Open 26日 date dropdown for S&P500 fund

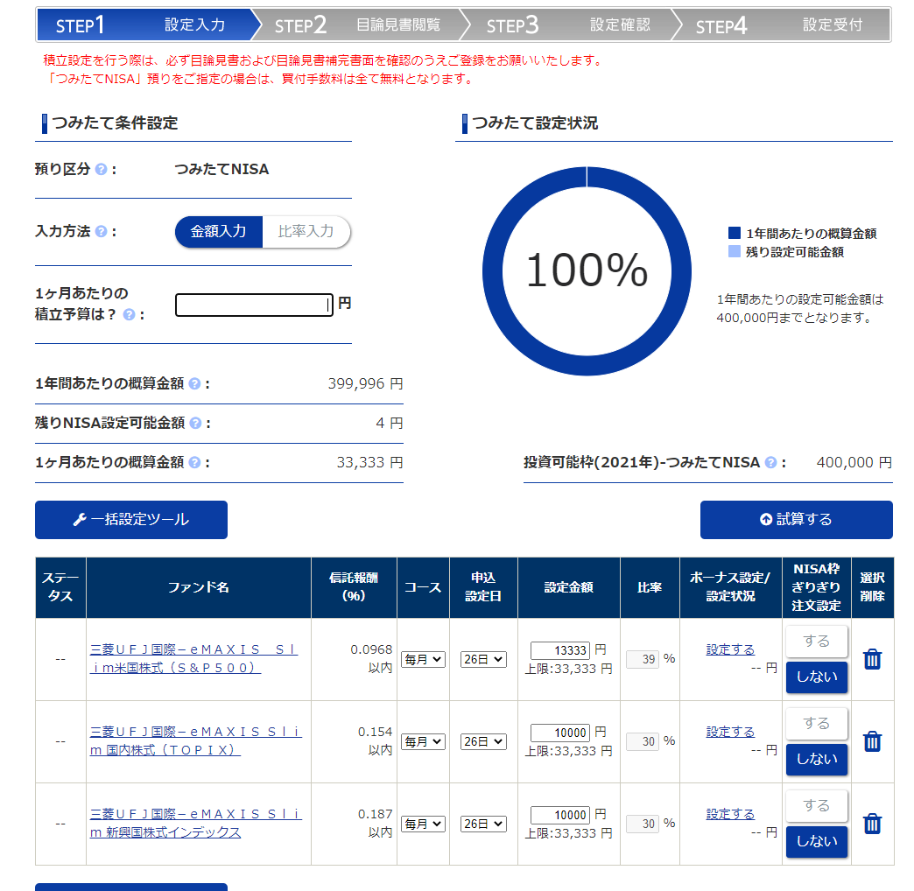(x=483, y=660)
